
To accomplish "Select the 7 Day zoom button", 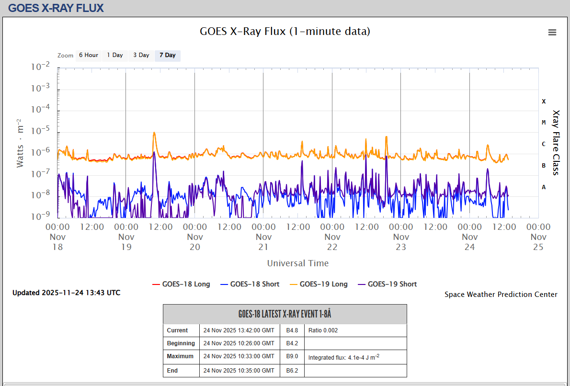I will coord(168,56).
